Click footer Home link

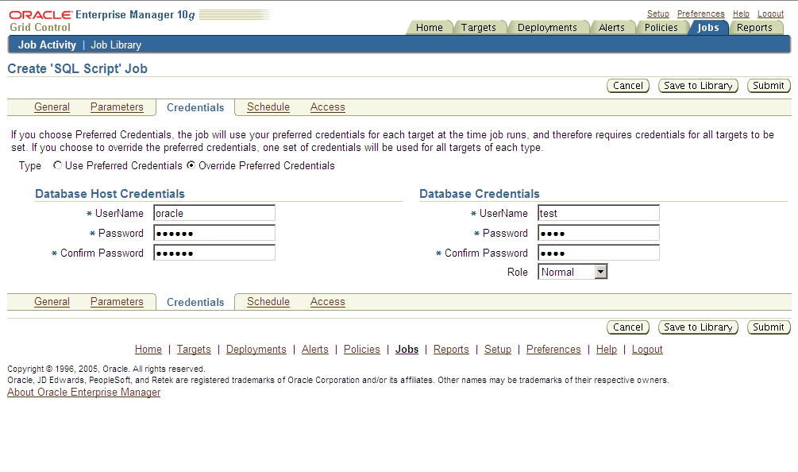click(148, 350)
